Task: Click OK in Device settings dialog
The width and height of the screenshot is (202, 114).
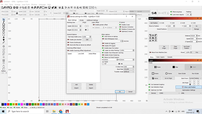Action: pyautogui.click(x=120, y=92)
